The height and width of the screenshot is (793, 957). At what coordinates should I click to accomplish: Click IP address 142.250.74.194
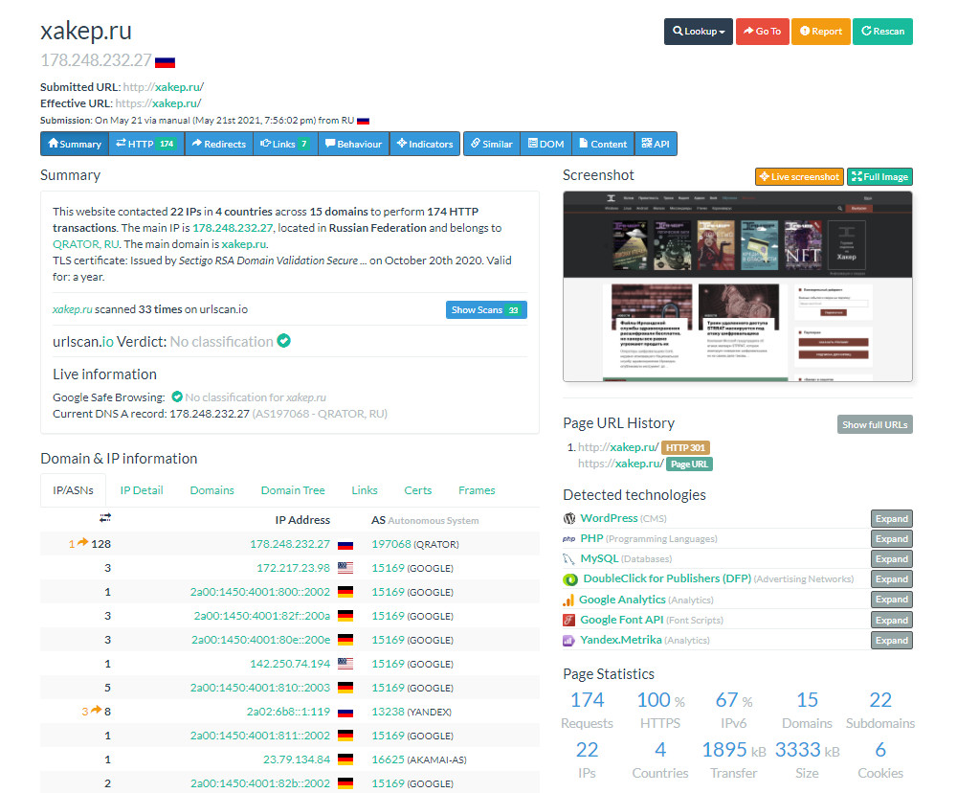(290, 664)
